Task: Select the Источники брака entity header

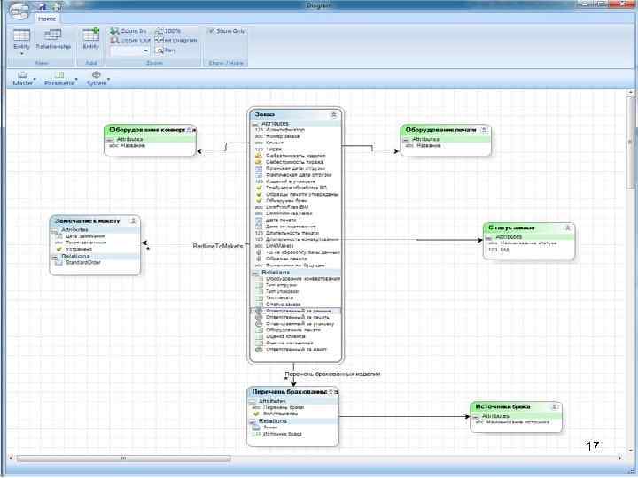Action: click(x=516, y=407)
